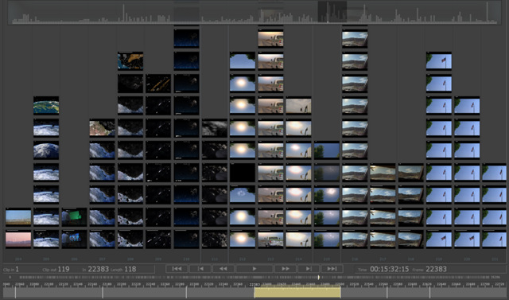This screenshot has height=300, width=509.
Task: Open the Earth globe thumbnail atop second column
Action: coord(46,106)
